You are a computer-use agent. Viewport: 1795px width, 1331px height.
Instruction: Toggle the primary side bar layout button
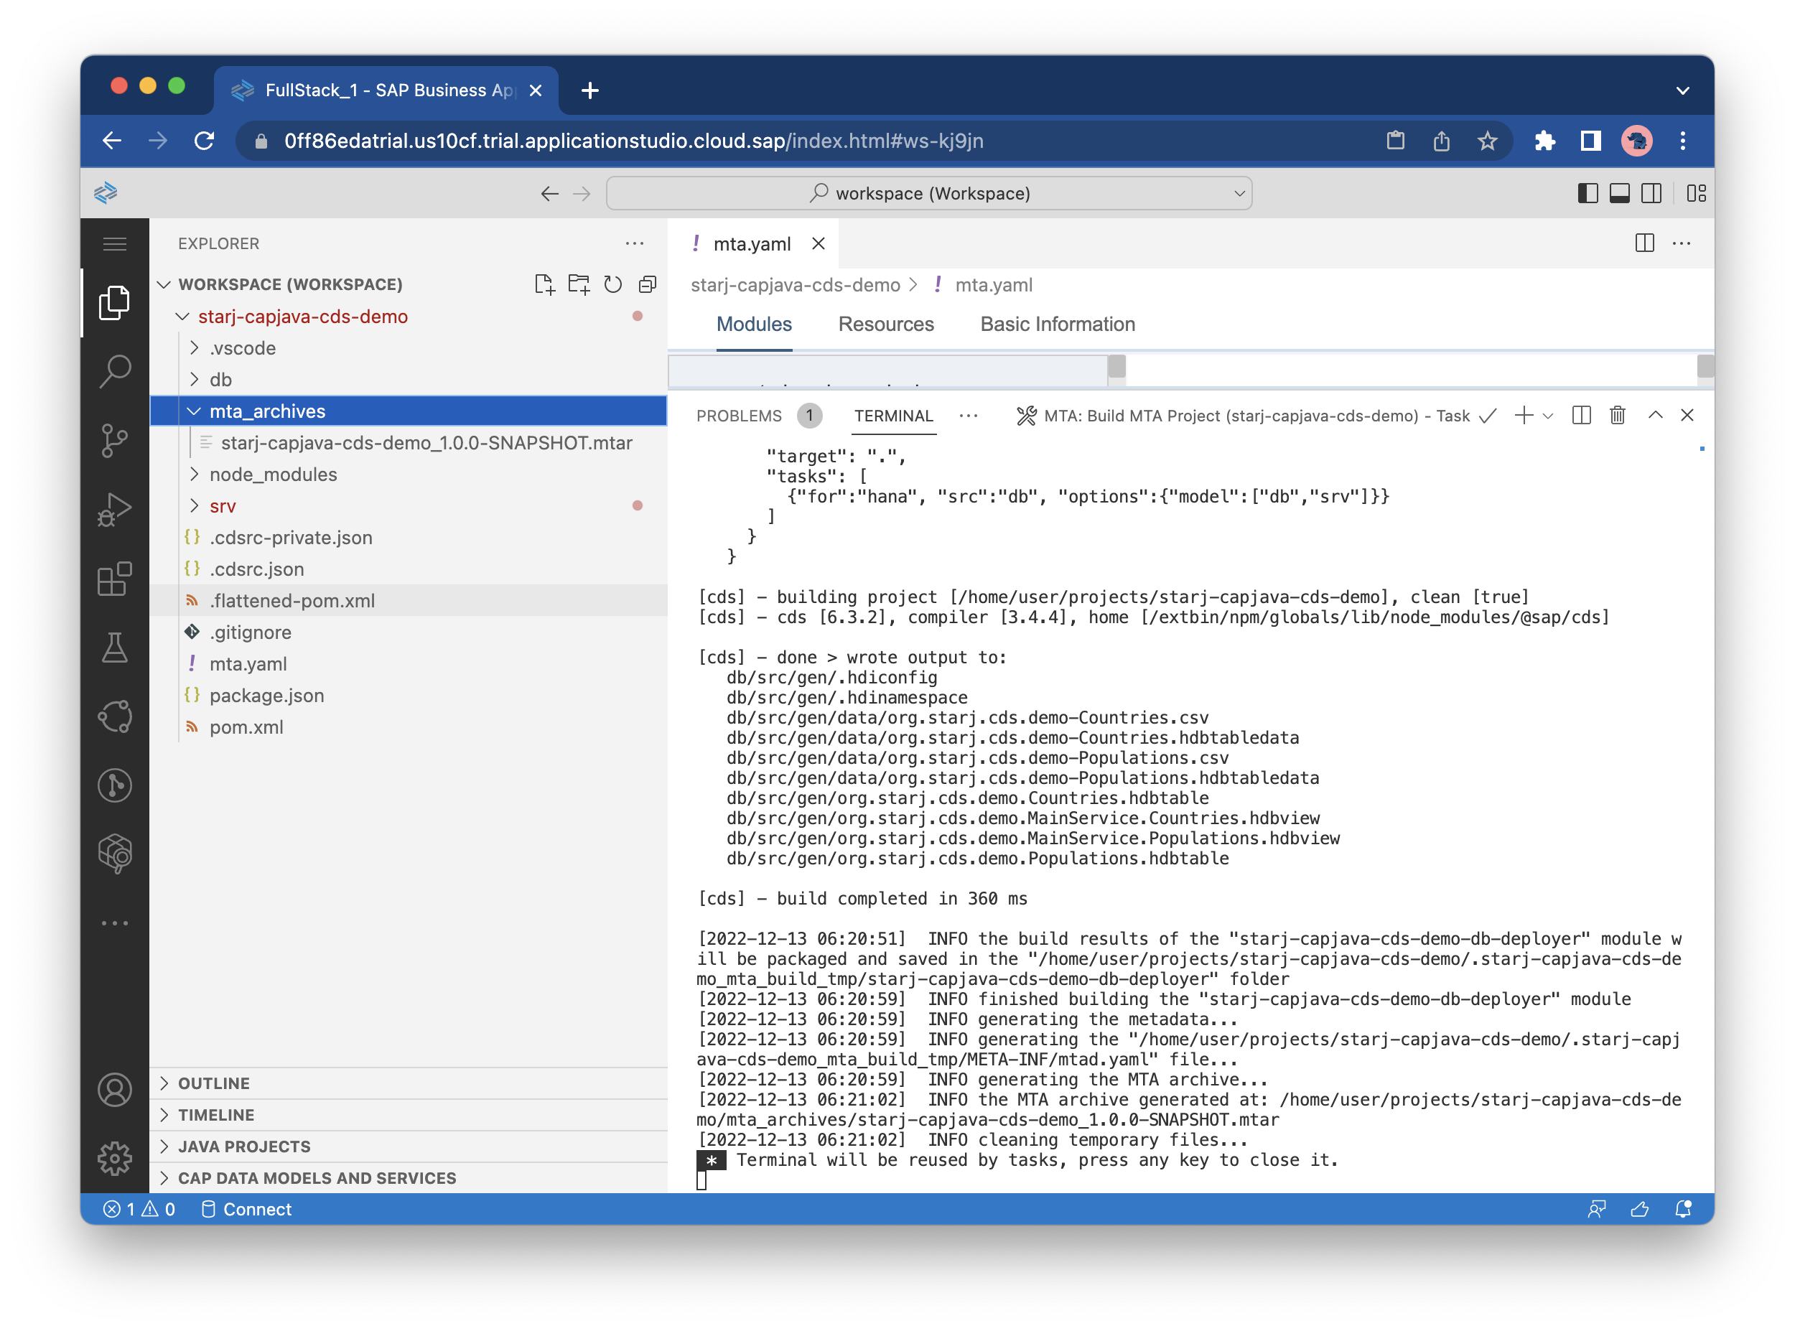[x=1587, y=193]
